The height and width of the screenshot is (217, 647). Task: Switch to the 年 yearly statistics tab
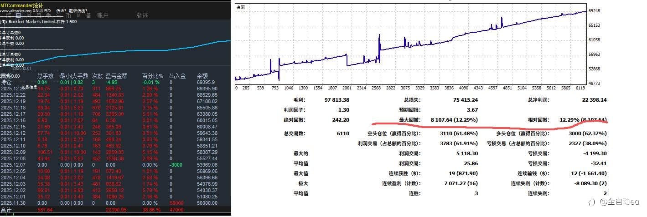click(58, 15)
